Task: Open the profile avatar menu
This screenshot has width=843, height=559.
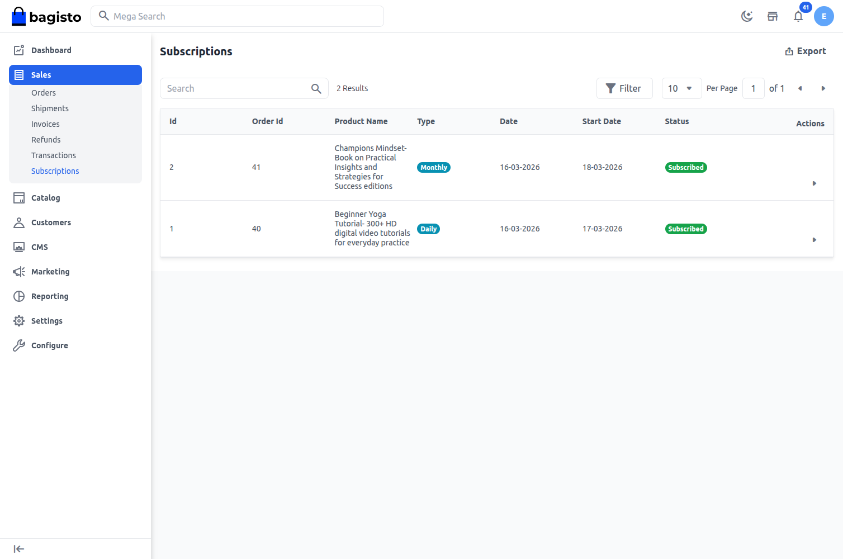Action: pos(824,16)
